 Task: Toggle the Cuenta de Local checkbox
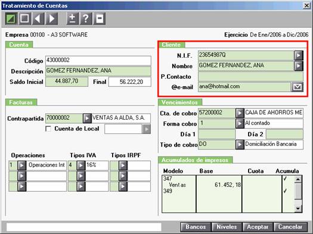pos(48,129)
